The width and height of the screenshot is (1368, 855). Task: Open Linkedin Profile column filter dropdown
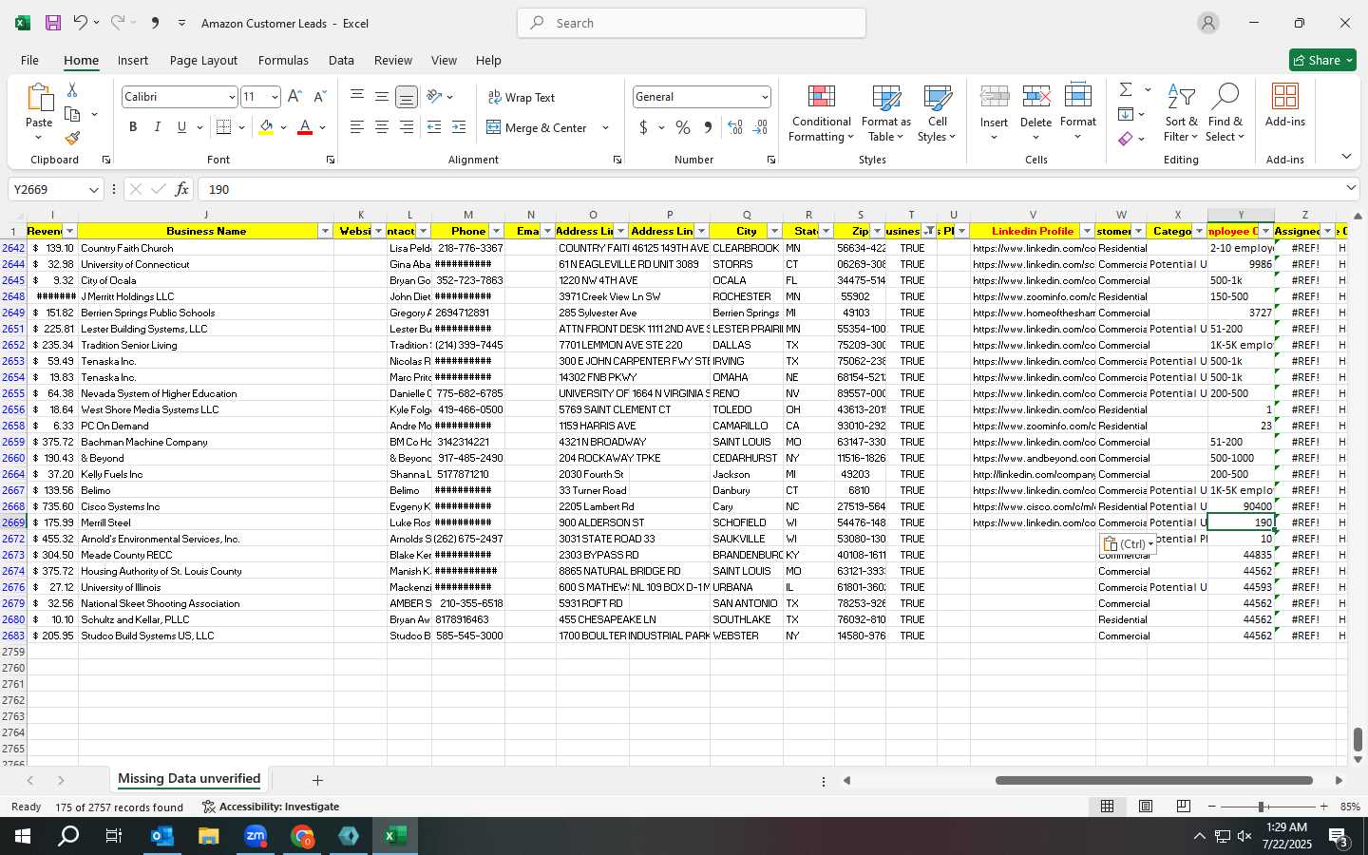coord(1087,231)
